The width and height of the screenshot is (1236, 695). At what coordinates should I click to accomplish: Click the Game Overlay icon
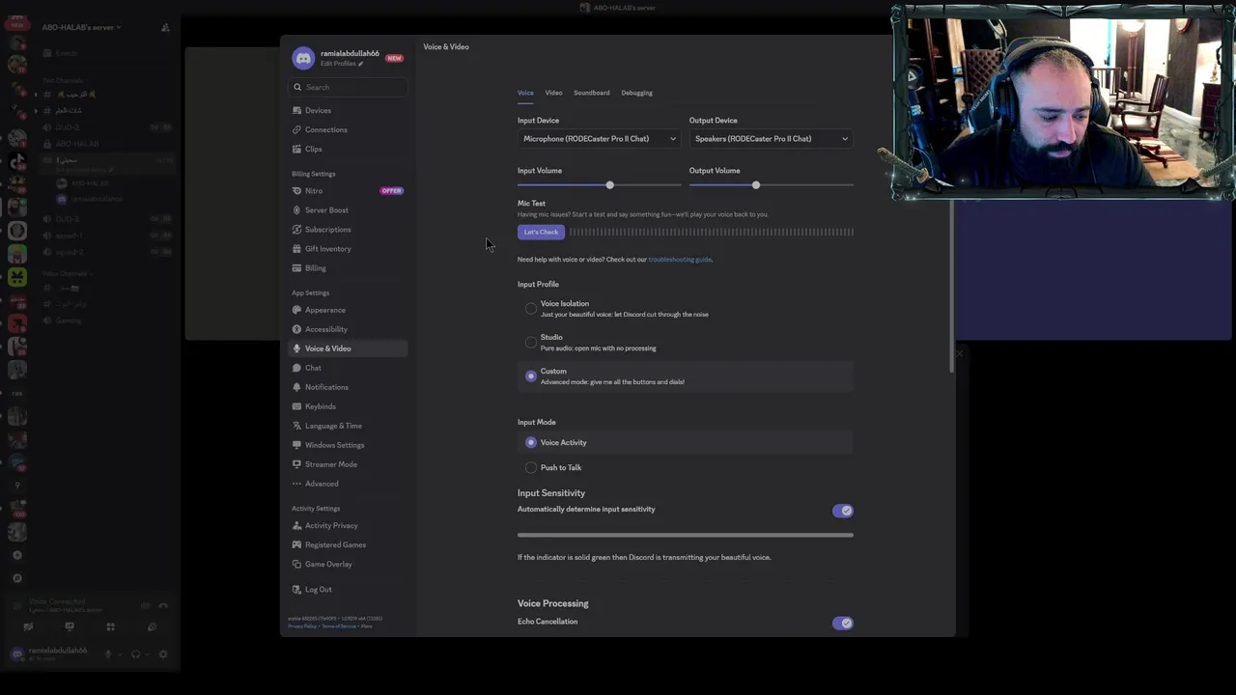(297, 565)
